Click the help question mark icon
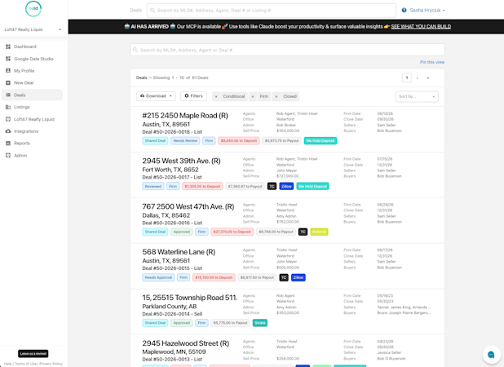The height and width of the screenshot is (367, 504). click(404, 11)
